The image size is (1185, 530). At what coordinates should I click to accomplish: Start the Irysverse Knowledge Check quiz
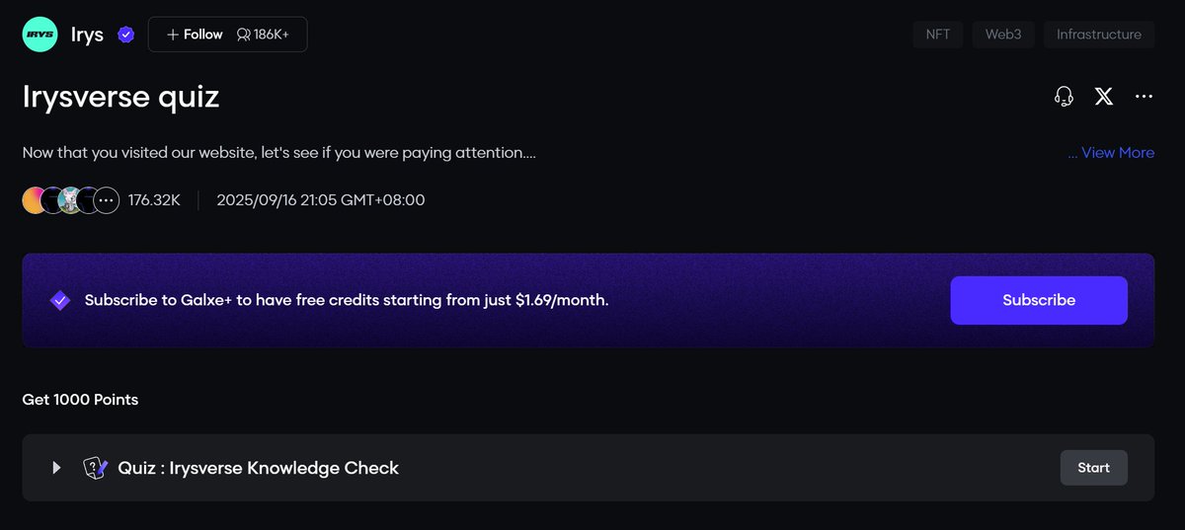click(1093, 468)
